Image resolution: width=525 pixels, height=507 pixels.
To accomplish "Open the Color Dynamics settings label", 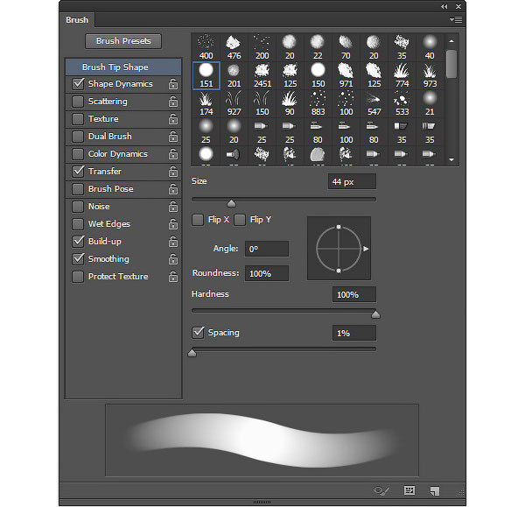I will point(117,154).
